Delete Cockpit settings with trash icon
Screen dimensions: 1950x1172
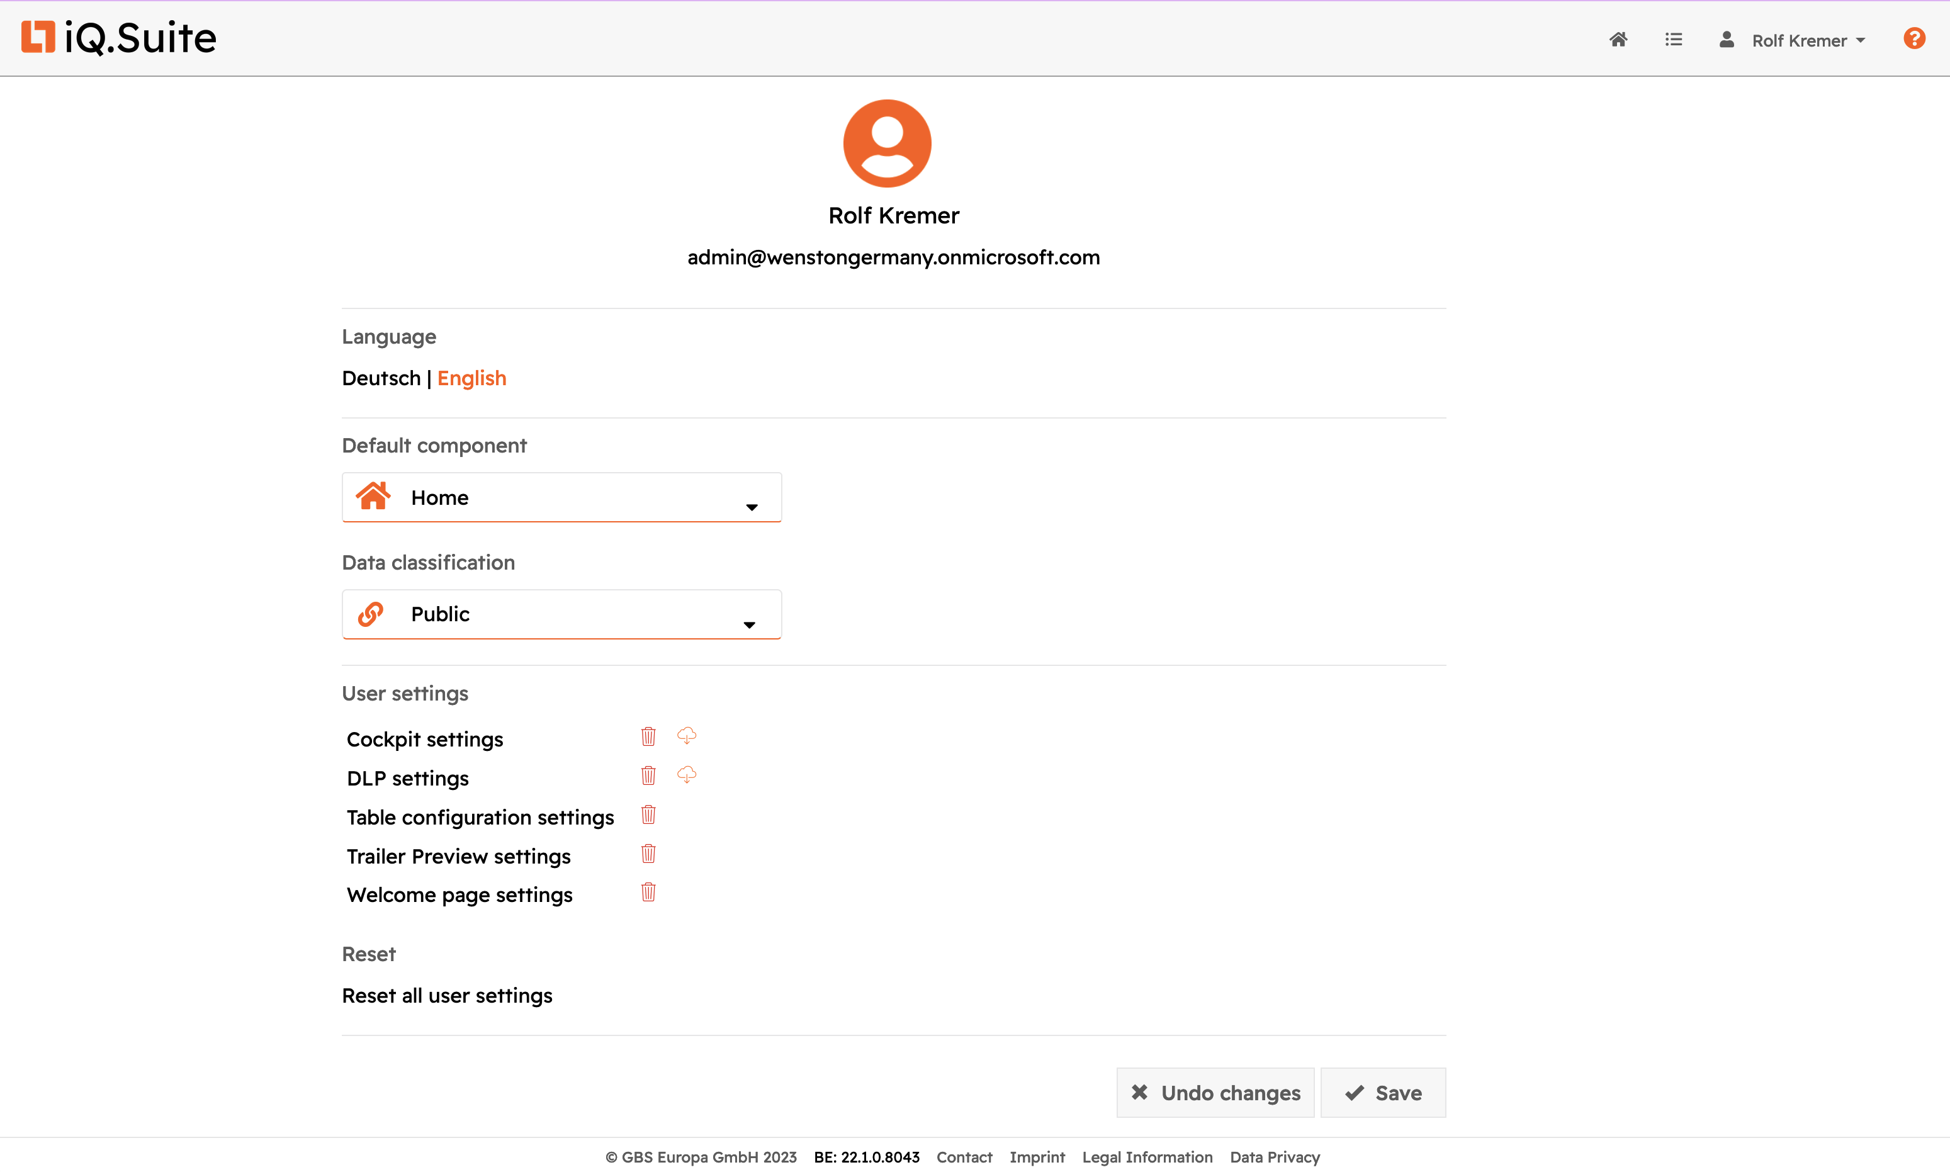coord(648,736)
